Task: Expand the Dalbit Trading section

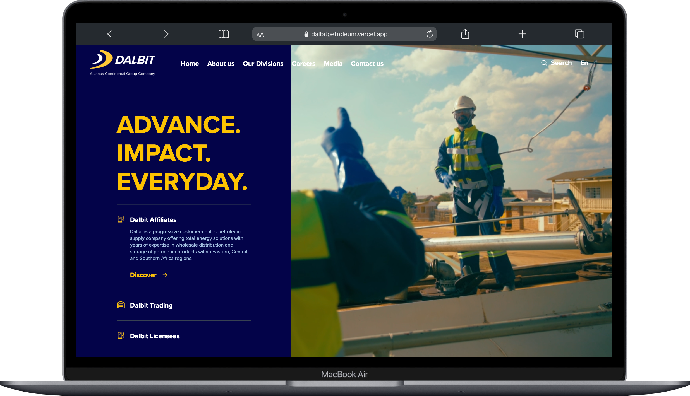Action: (x=183, y=305)
